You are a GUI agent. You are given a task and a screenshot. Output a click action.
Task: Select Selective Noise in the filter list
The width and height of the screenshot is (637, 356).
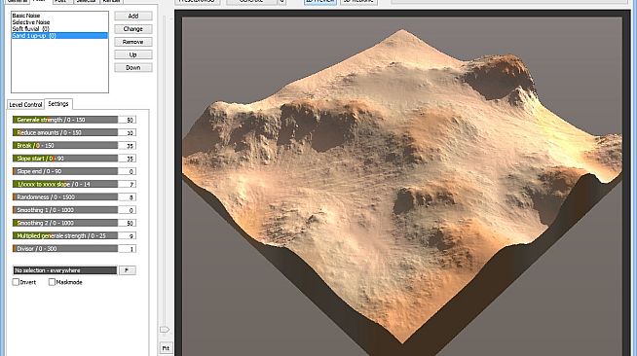pyautogui.click(x=59, y=22)
